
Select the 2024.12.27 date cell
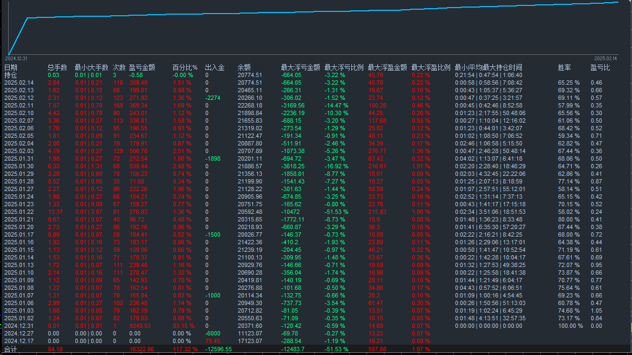(x=19, y=334)
